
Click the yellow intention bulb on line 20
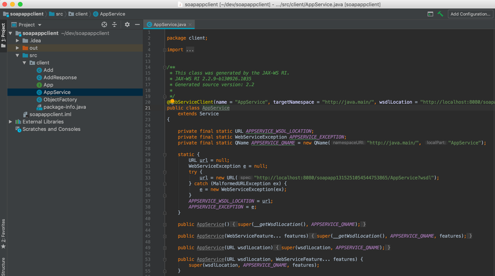point(172,101)
